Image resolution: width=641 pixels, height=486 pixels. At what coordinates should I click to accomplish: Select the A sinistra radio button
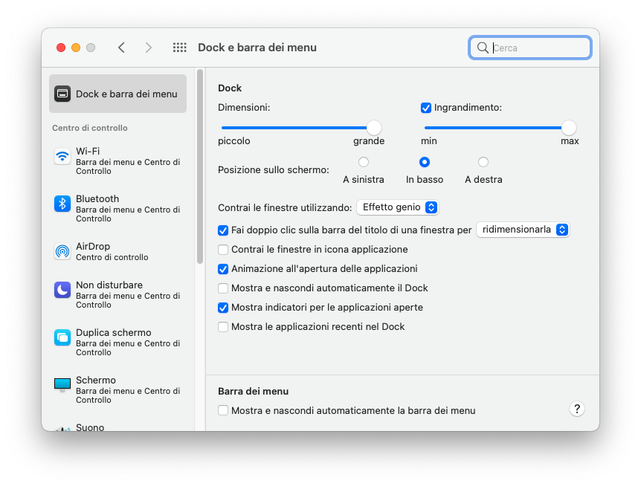[364, 162]
